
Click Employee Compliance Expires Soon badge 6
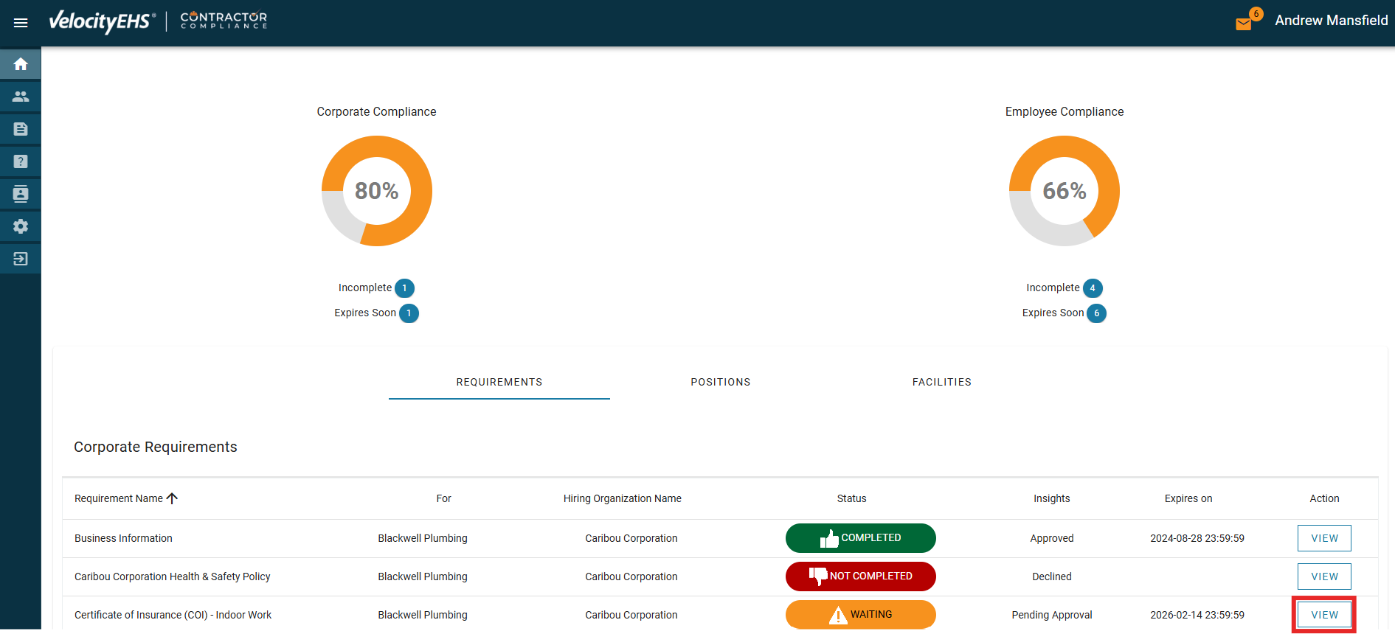click(1096, 313)
